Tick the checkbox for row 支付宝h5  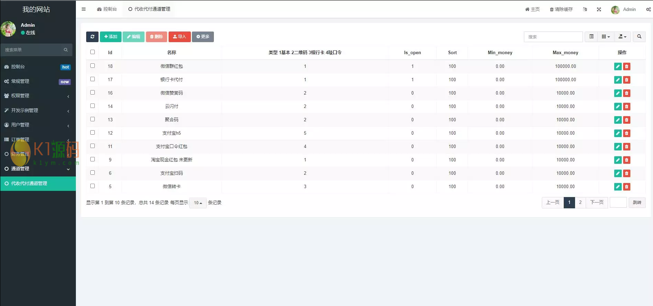click(92, 133)
